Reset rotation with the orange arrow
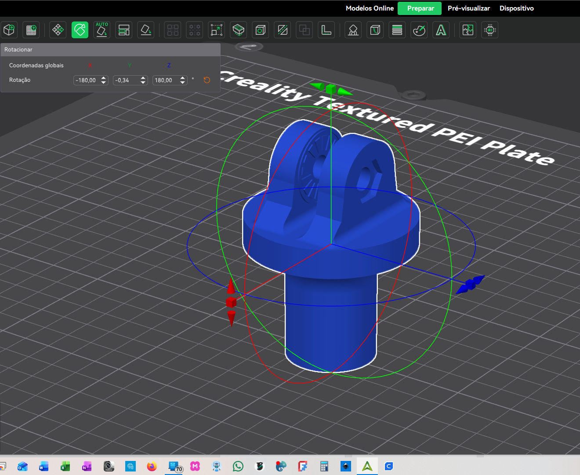 [x=207, y=80]
